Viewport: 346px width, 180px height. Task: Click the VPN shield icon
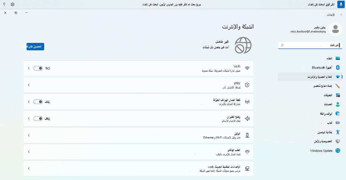(x=247, y=85)
